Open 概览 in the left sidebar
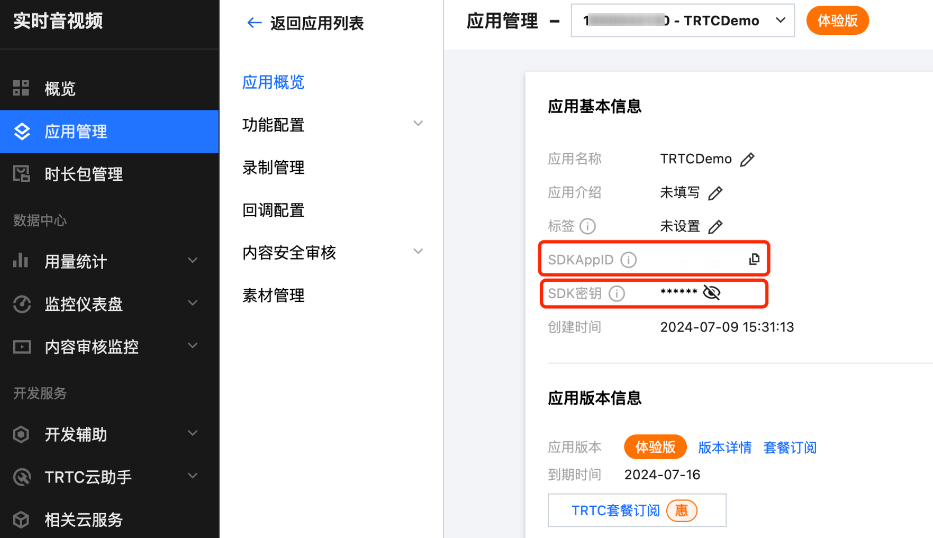Screen dimensions: 933x538 (109, 88)
